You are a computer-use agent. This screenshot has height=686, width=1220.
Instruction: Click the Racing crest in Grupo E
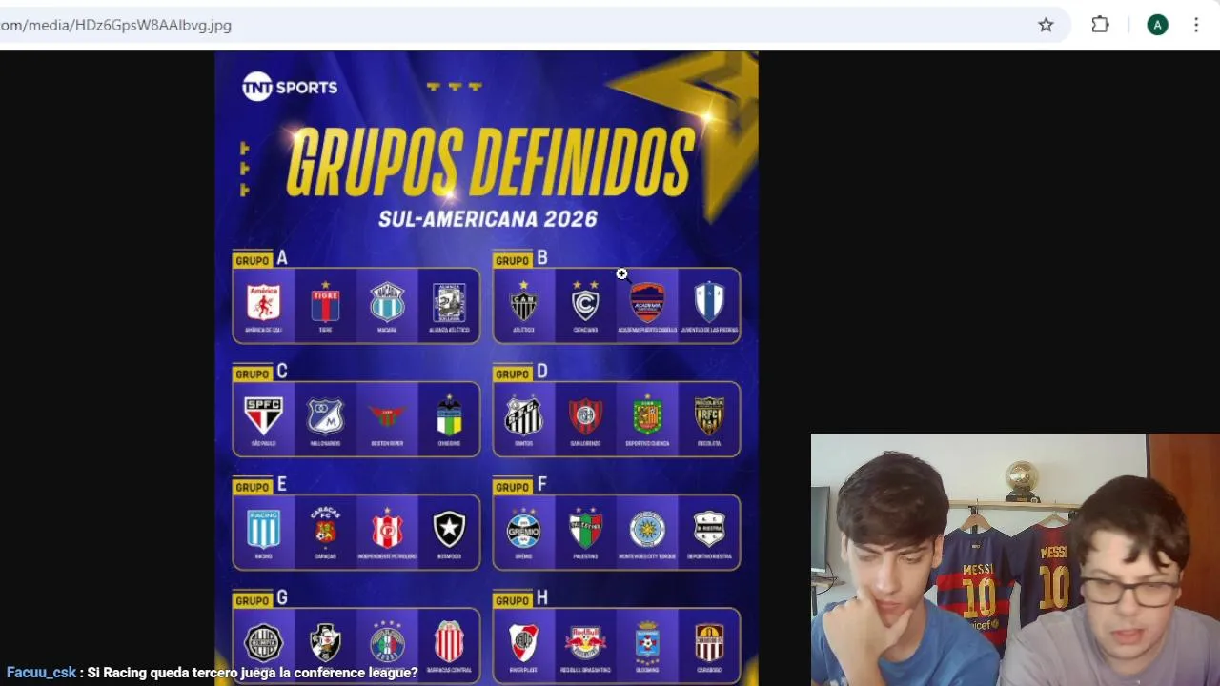263,529
